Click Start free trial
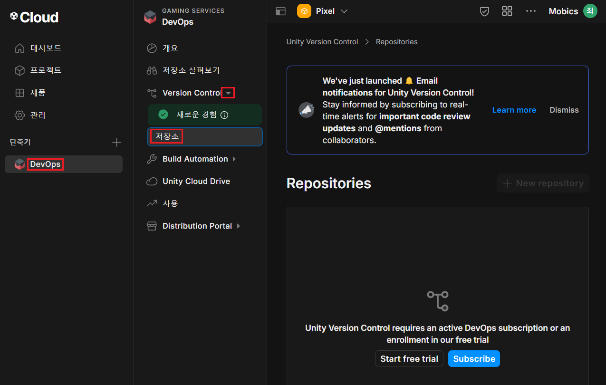Viewport: 606px width, 385px height. [409, 359]
